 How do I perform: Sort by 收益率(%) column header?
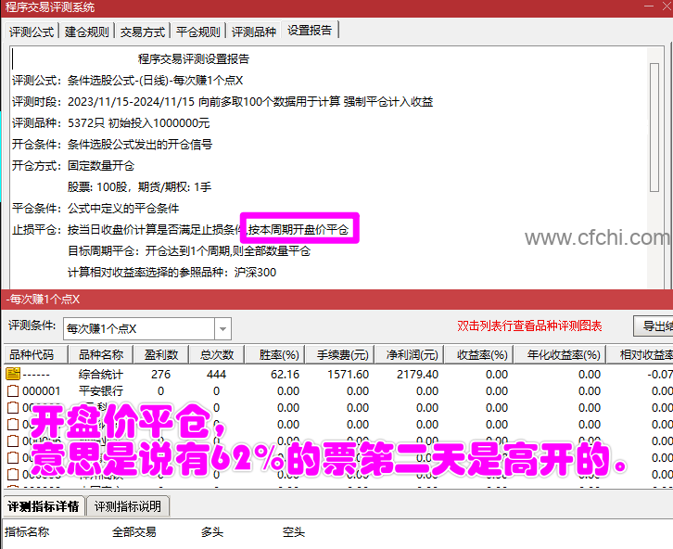(x=479, y=354)
